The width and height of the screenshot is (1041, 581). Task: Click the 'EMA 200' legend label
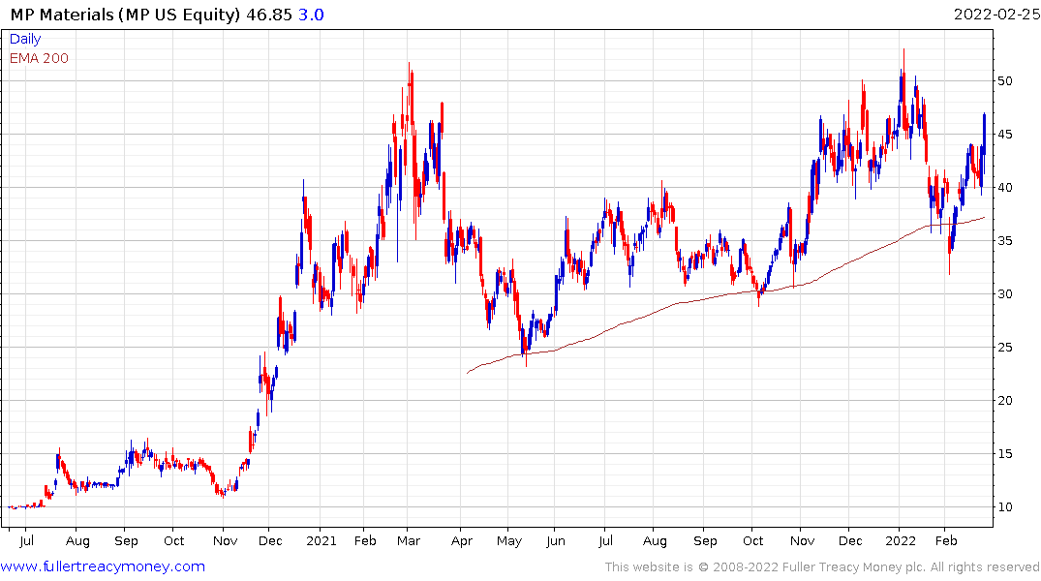point(39,58)
